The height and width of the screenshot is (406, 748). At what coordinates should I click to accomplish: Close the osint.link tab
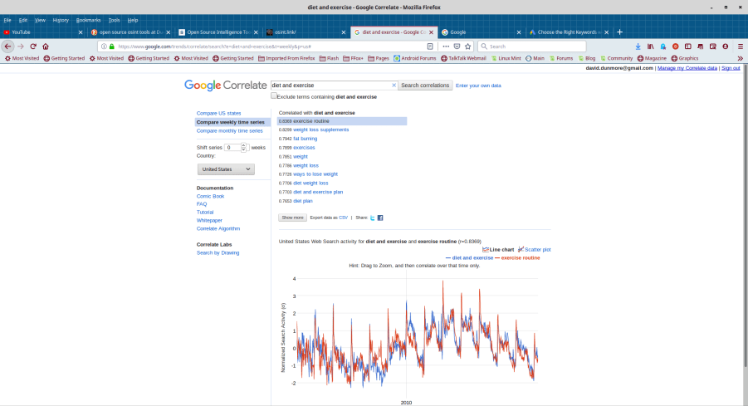(x=344, y=32)
